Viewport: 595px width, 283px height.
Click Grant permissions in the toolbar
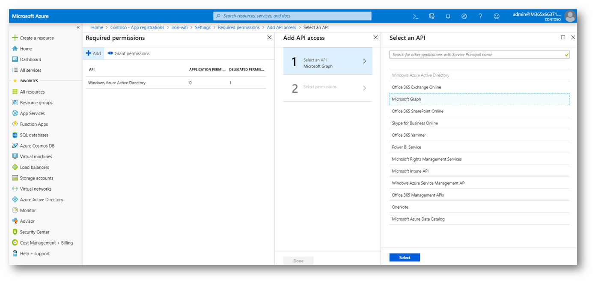pos(129,53)
